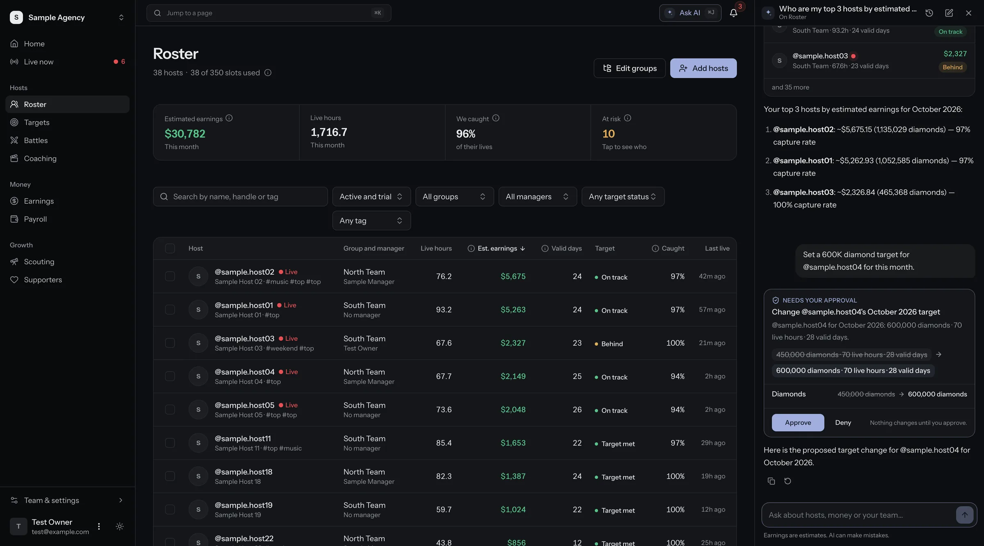Expand the Sample Agency switcher
This screenshot has height=546, width=984.
[67, 17]
